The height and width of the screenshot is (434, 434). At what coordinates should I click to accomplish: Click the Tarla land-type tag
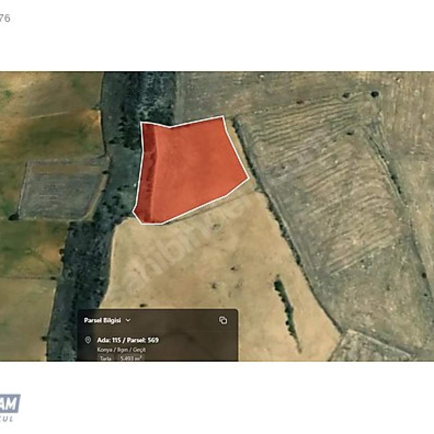pos(105,358)
